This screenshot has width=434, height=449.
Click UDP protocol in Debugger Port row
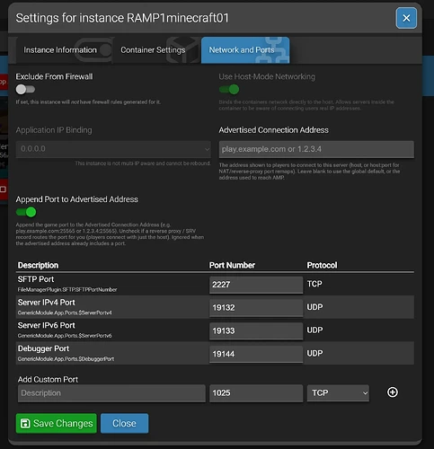tap(314, 353)
